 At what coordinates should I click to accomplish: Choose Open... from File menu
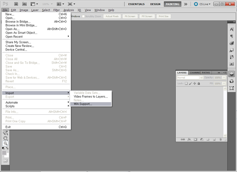point(36,18)
